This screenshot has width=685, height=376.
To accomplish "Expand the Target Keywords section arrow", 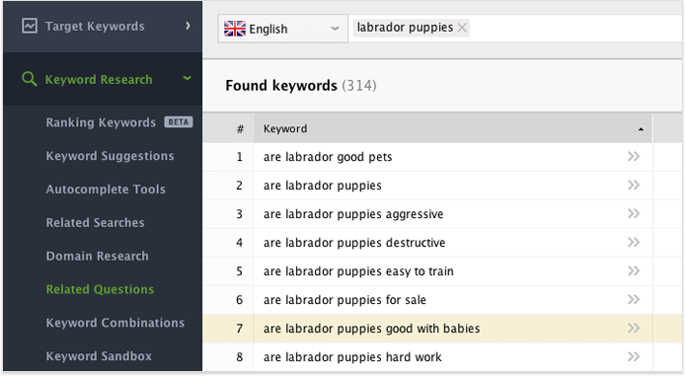I will pos(188,26).
